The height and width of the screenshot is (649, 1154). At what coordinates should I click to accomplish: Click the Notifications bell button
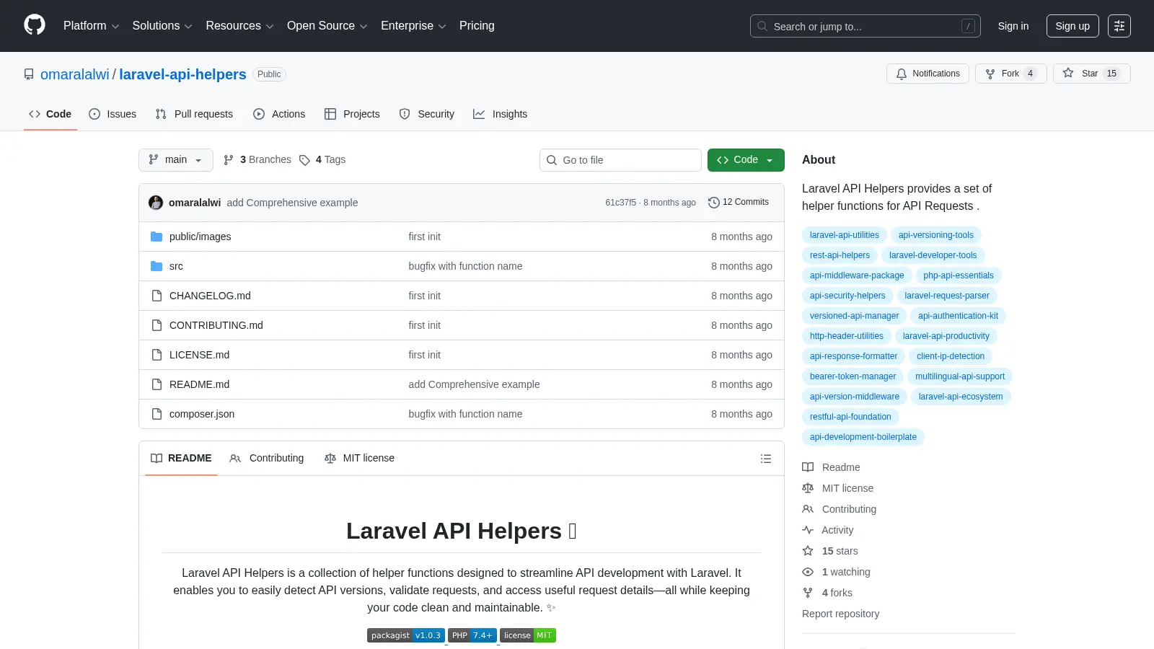point(928,74)
